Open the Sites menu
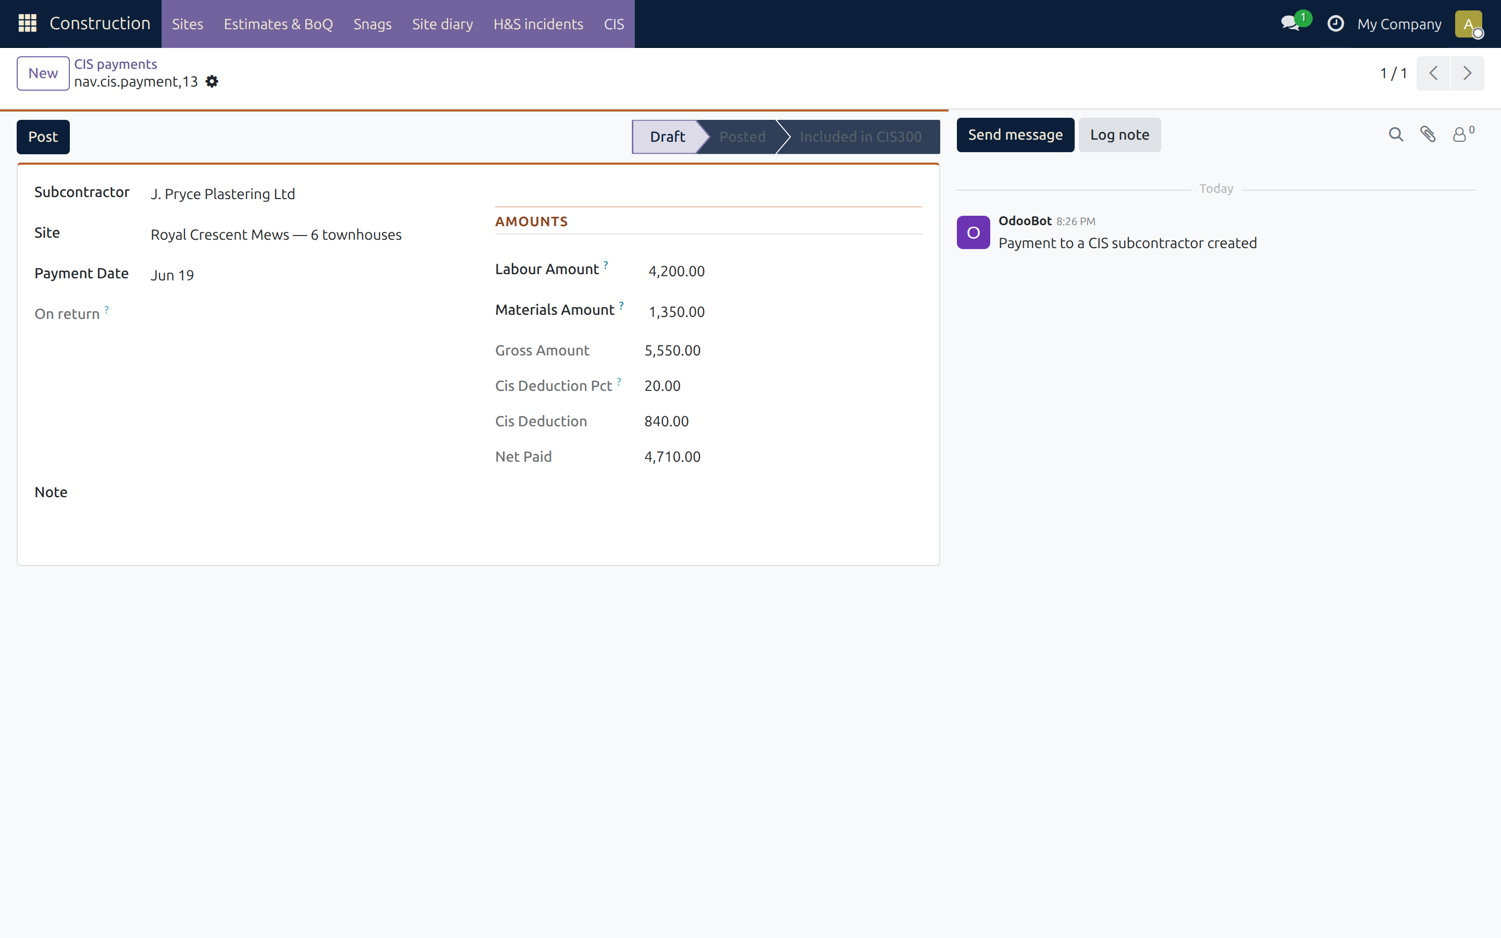Viewport: 1501px width, 938px height. [x=187, y=24]
